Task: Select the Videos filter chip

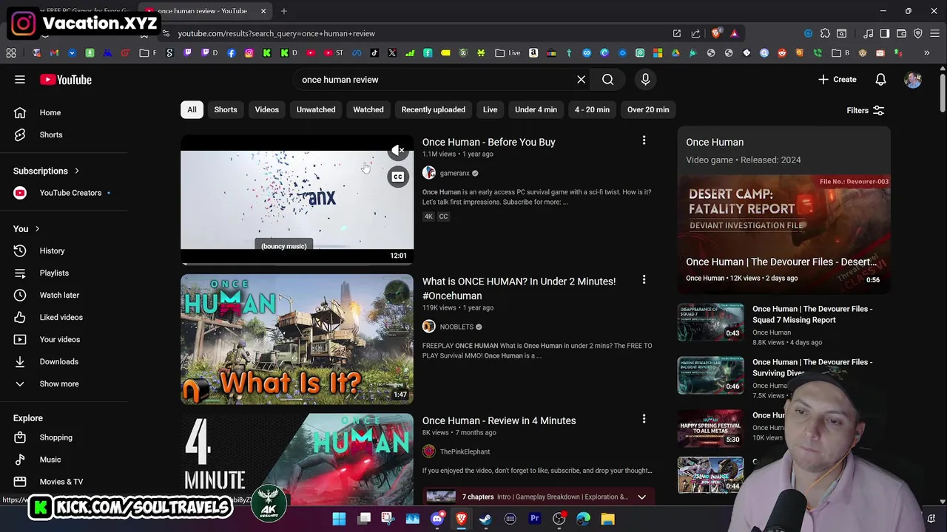Action: tap(267, 109)
